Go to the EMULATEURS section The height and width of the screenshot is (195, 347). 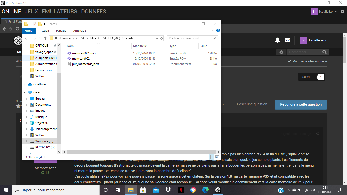tap(60, 11)
